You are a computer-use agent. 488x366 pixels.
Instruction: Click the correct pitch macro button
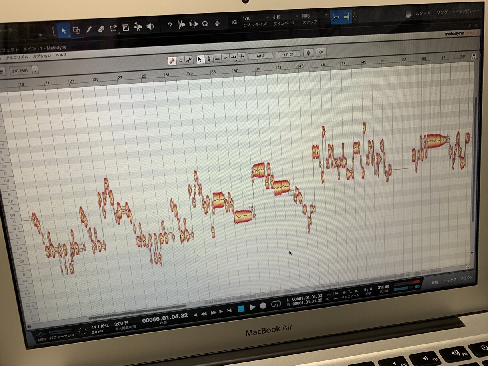308,53
